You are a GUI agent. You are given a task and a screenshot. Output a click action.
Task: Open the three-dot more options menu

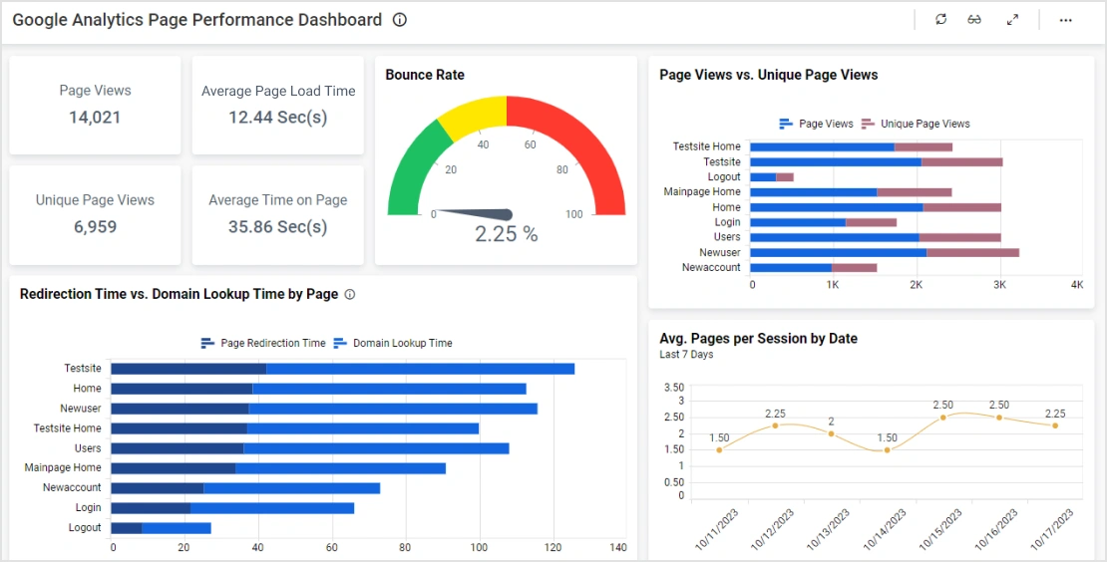pyautogui.click(x=1065, y=20)
